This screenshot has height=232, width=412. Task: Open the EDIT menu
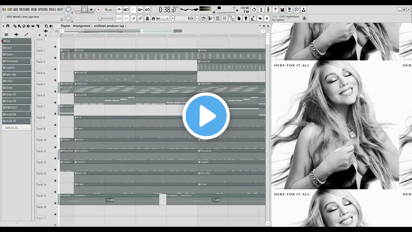[10, 10]
